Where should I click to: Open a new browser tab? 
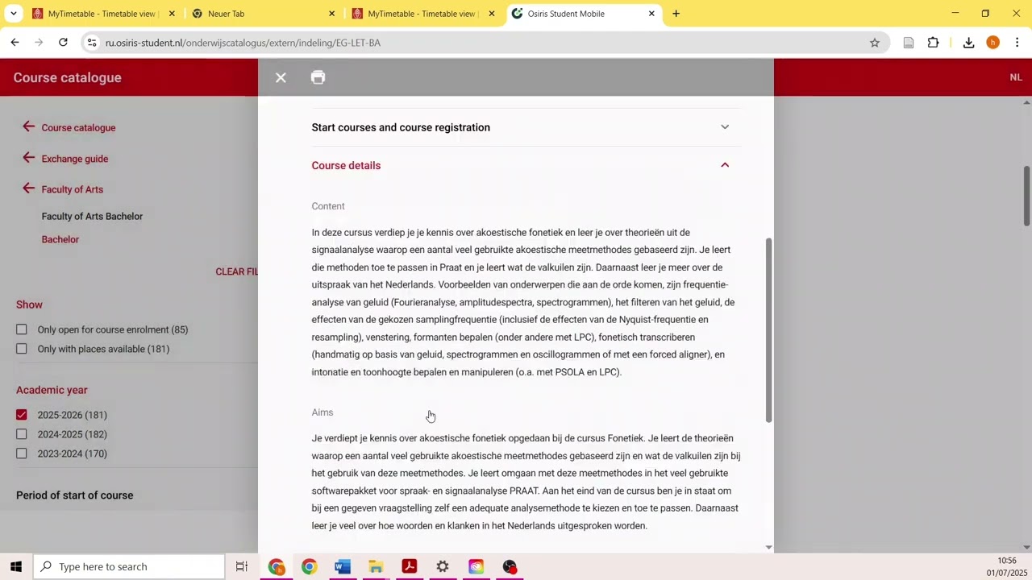point(676,14)
